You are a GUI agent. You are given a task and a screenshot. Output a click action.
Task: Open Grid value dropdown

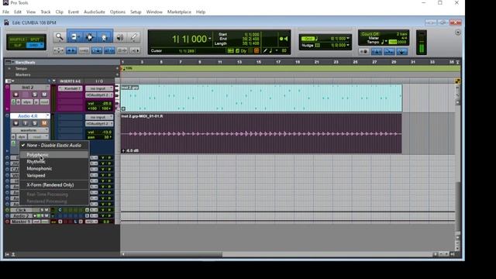(x=348, y=39)
